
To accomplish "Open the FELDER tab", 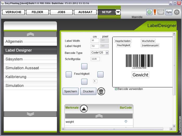I will [x=37, y=12].
